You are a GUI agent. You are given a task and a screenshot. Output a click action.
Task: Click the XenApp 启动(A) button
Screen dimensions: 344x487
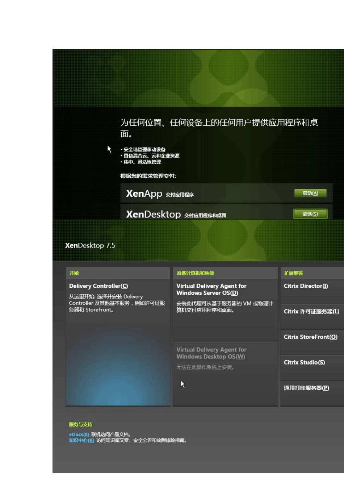coord(310,193)
